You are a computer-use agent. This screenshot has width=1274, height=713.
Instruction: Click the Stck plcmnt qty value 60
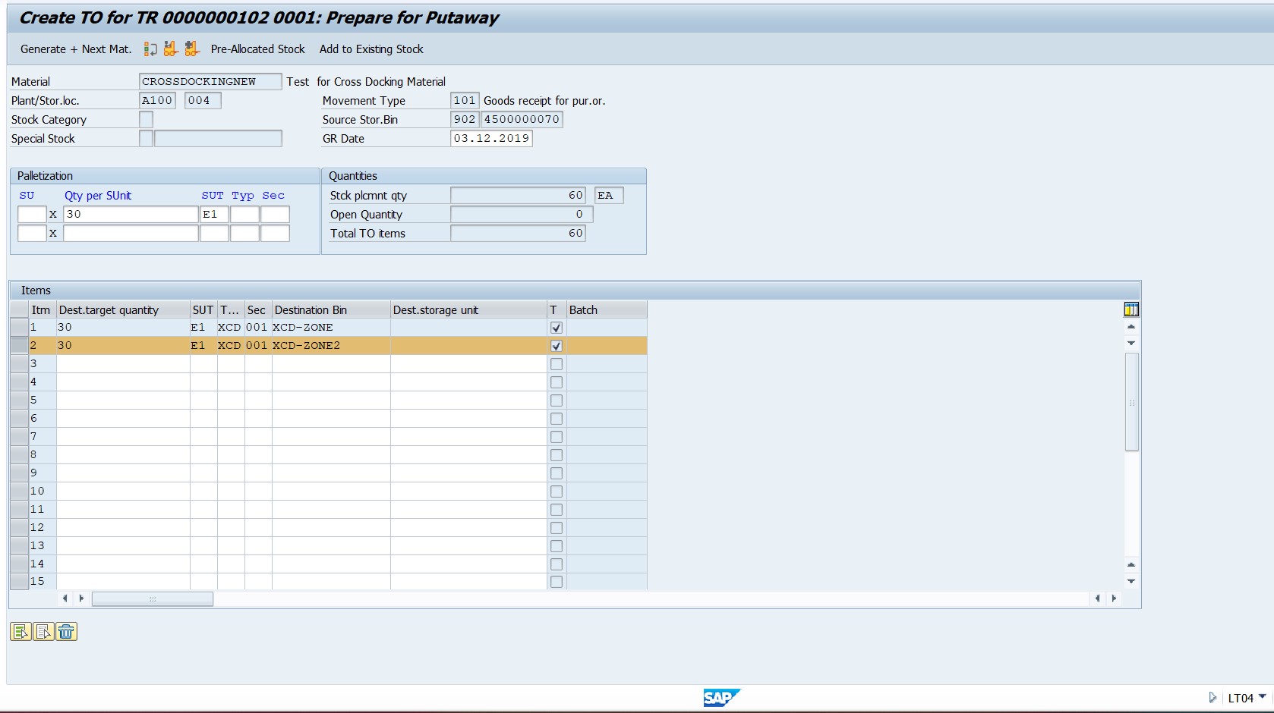coord(518,196)
